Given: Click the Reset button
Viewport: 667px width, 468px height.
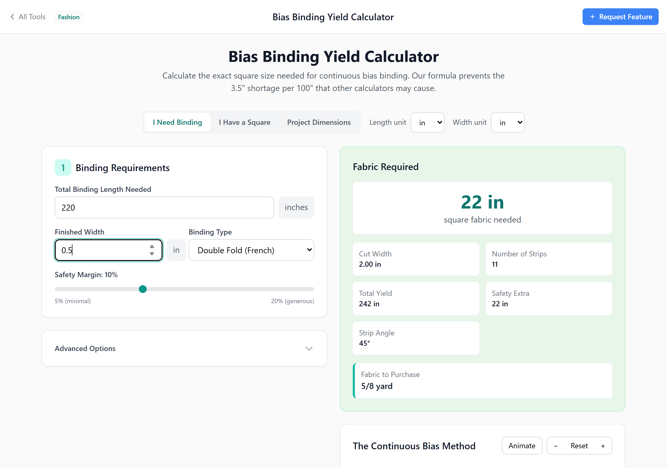Looking at the screenshot, I should [x=579, y=446].
